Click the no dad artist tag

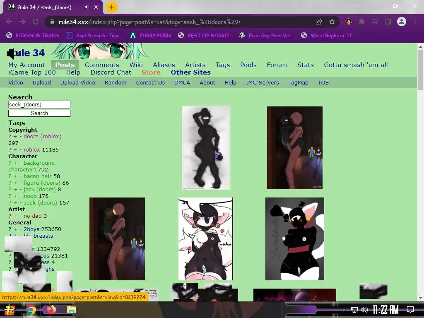click(32, 216)
